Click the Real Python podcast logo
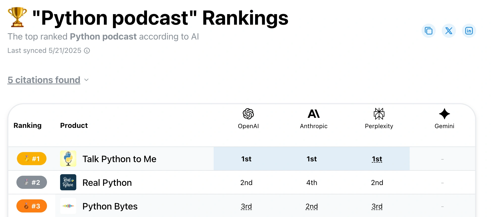This screenshot has width=491, height=217. (x=68, y=182)
